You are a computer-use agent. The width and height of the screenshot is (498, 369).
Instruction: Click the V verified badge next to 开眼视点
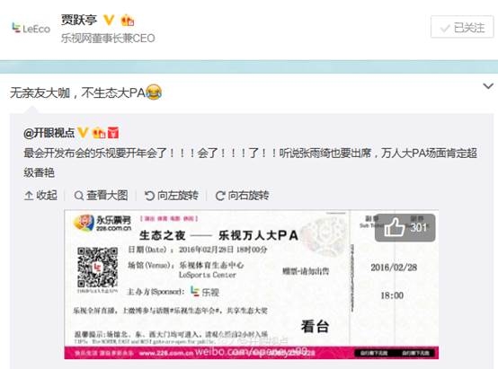coord(83,132)
